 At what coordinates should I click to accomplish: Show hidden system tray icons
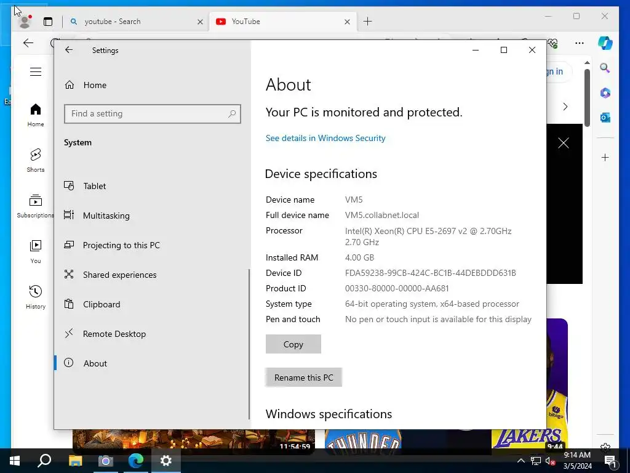(x=520, y=461)
